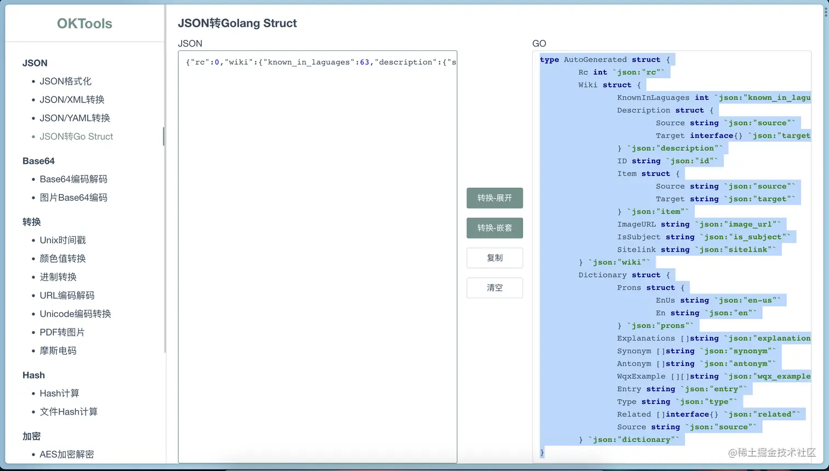Click the 'Antonym []string' code line

coord(696,364)
